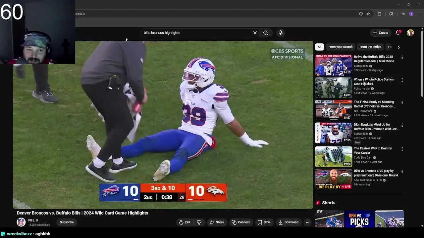Open the notifications bell
The width and height of the screenshot is (424, 238).
pos(398,33)
